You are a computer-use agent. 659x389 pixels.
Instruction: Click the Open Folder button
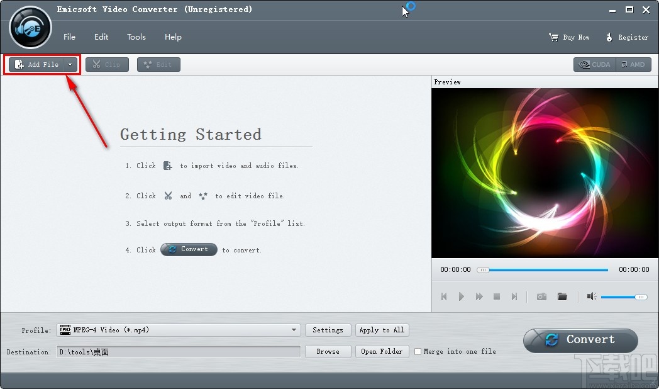click(x=382, y=352)
